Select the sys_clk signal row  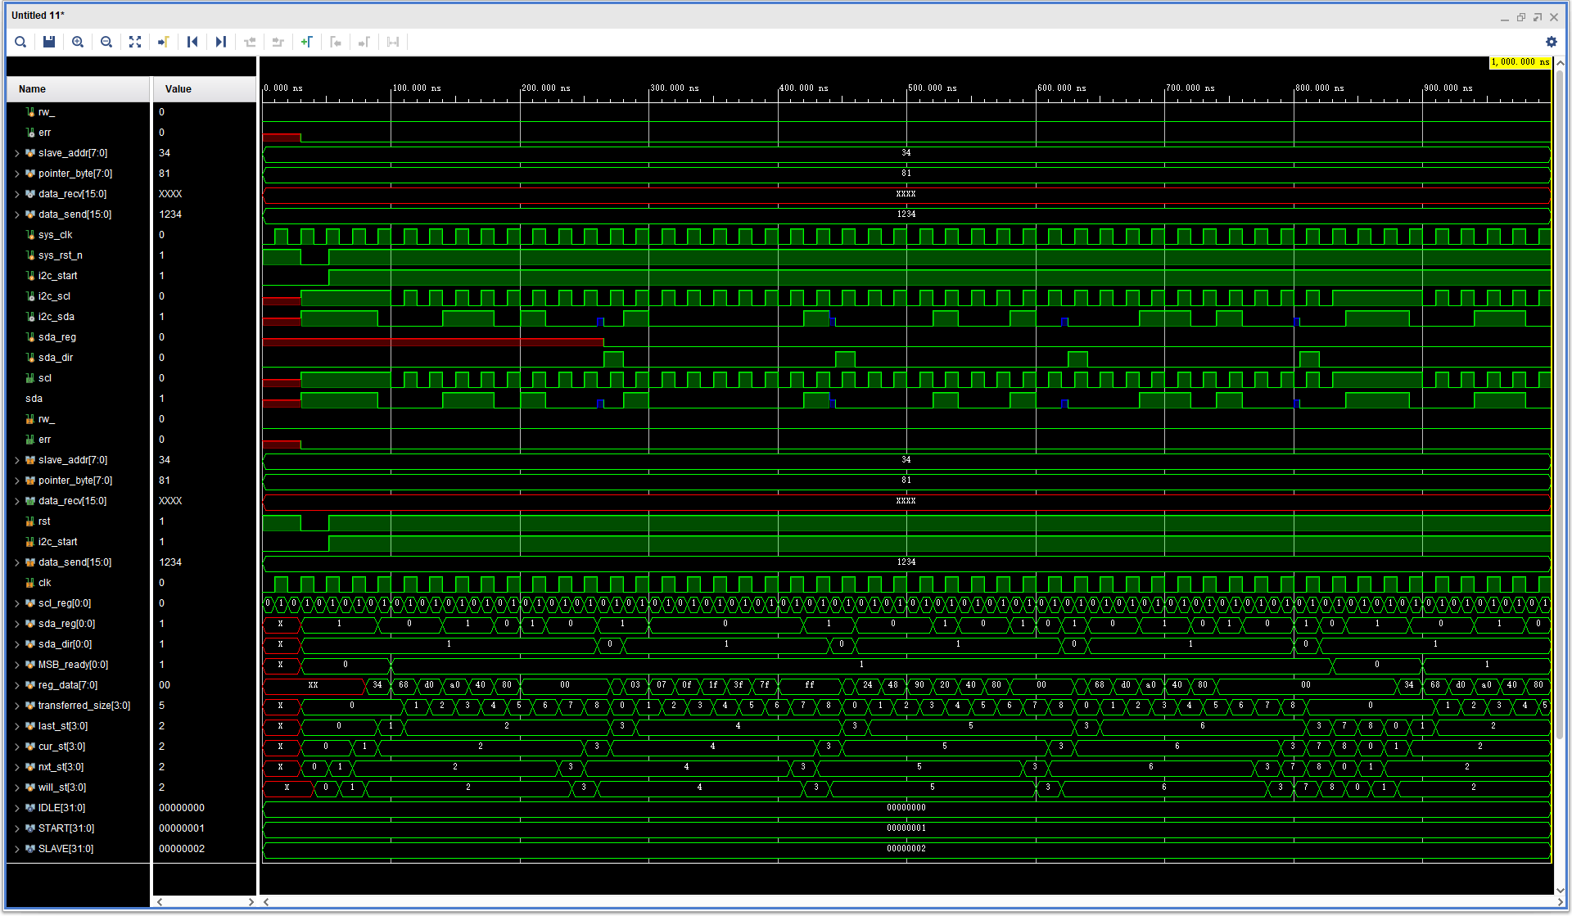(53, 235)
